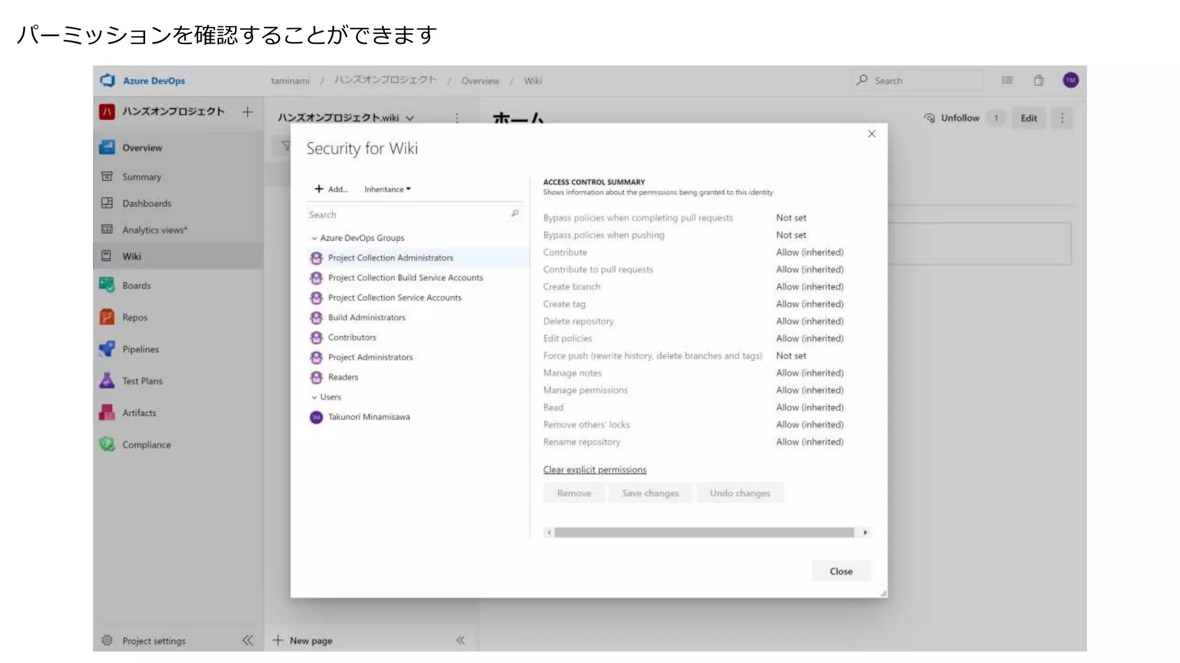This screenshot has height=663, width=1180.
Task: Open the Pipelines hub icon
Action: (107, 349)
